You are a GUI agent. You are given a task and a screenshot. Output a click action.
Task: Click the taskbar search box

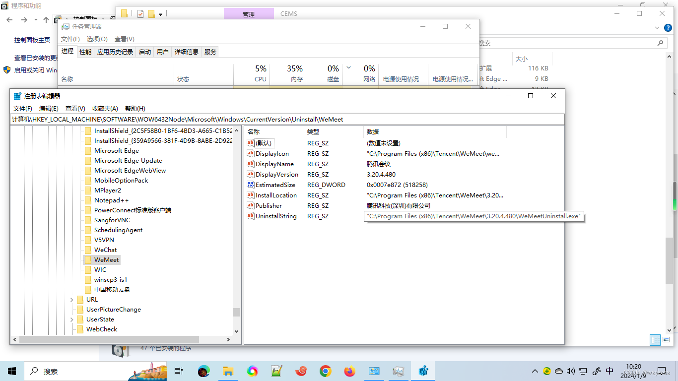tap(94, 371)
